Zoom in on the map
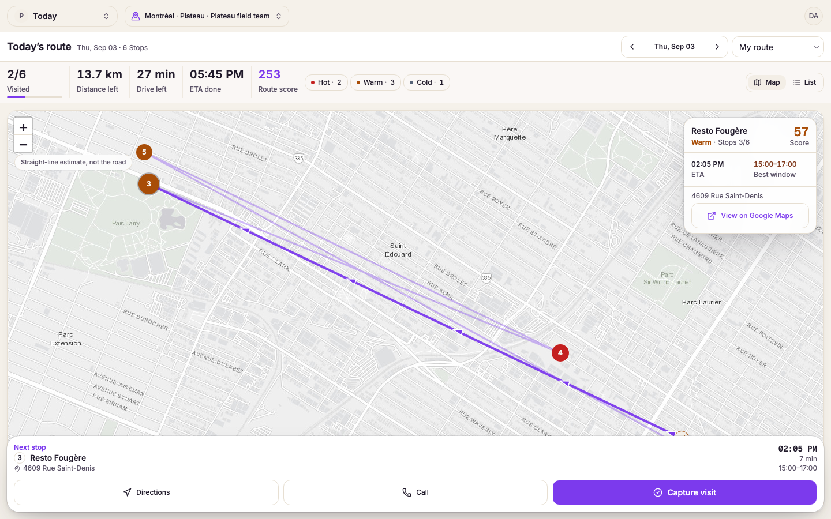 click(x=23, y=127)
